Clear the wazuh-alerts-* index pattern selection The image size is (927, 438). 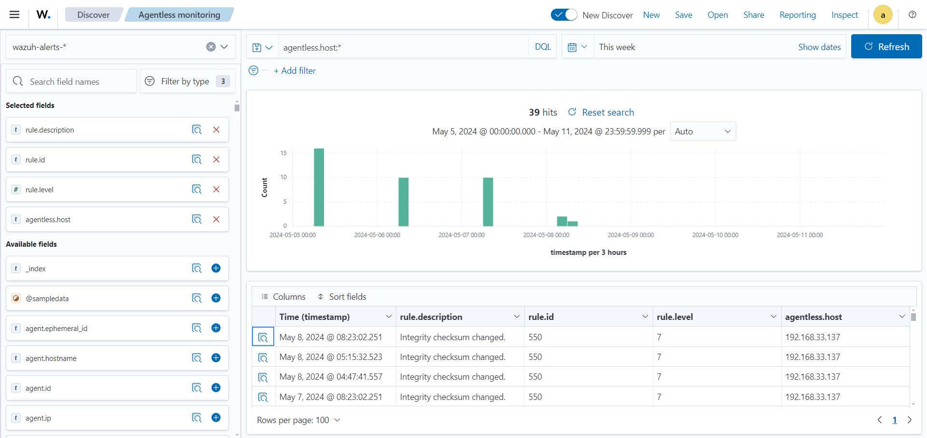pyautogui.click(x=211, y=47)
